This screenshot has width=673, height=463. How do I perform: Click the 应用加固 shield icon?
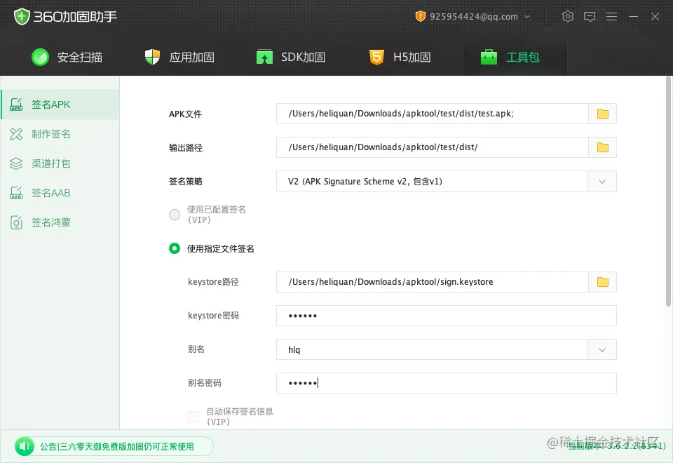152,57
